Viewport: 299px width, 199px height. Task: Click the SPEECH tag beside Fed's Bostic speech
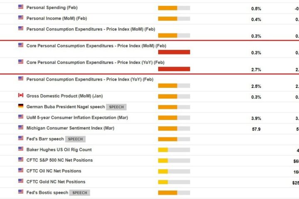click(x=79, y=193)
